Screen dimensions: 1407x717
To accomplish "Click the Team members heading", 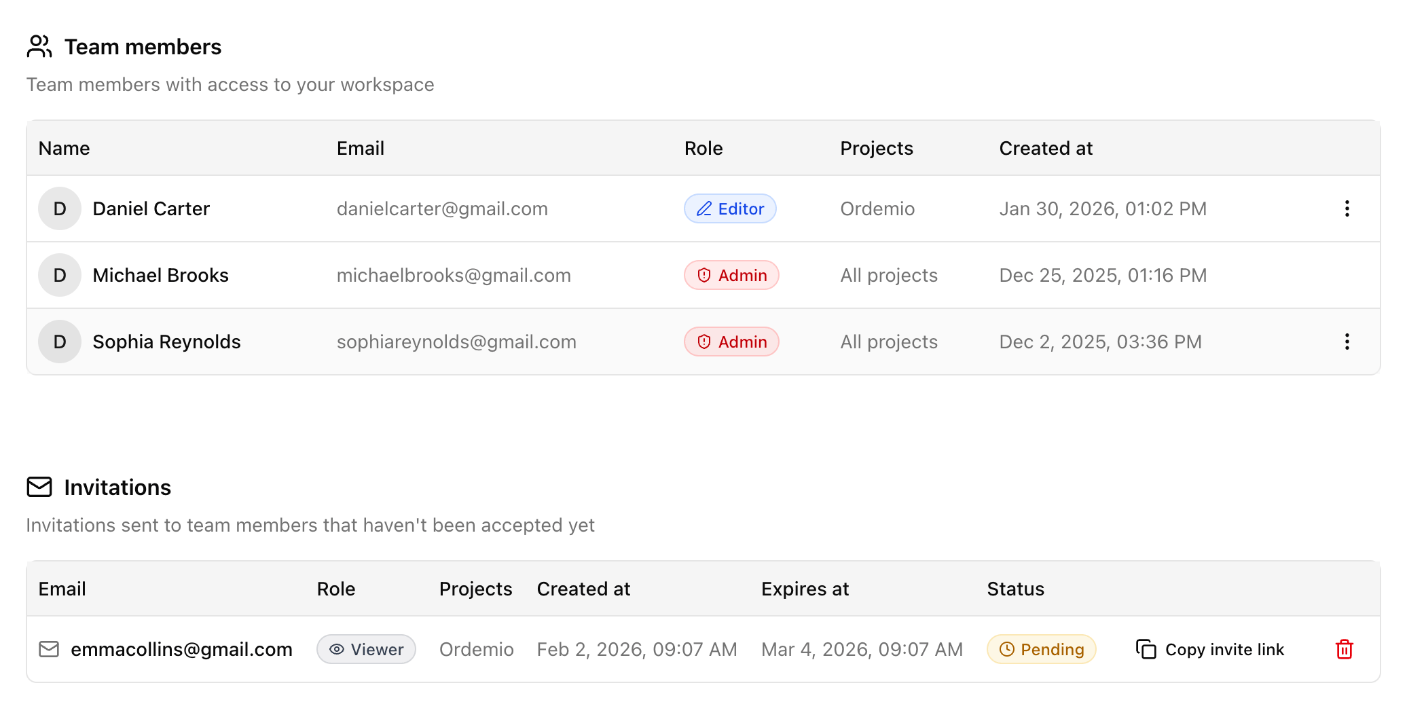I will (x=143, y=47).
